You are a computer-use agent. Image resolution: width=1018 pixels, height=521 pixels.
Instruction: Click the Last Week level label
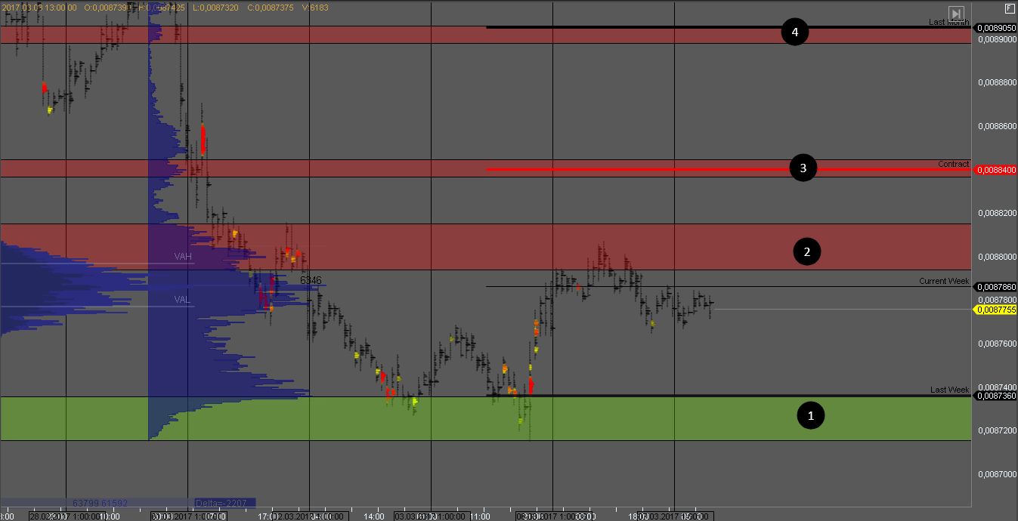(949, 390)
